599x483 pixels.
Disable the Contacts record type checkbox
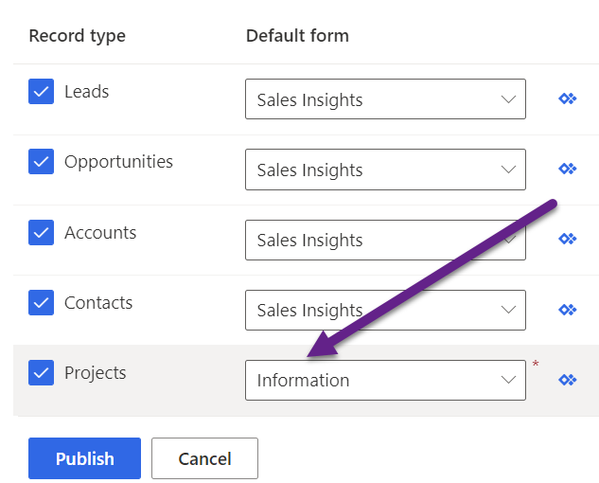[41, 302]
